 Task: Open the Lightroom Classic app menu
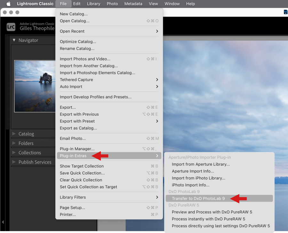(35, 4)
